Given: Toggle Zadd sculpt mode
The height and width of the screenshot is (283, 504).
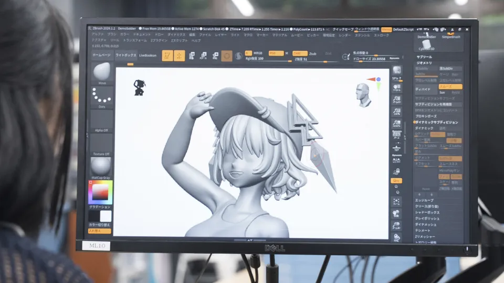Looking at the screenshot, I should point(300,53).
